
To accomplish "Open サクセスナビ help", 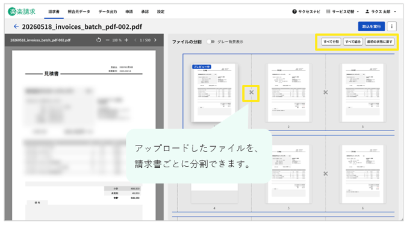I will pyautogui.click(x=306, y=11).
